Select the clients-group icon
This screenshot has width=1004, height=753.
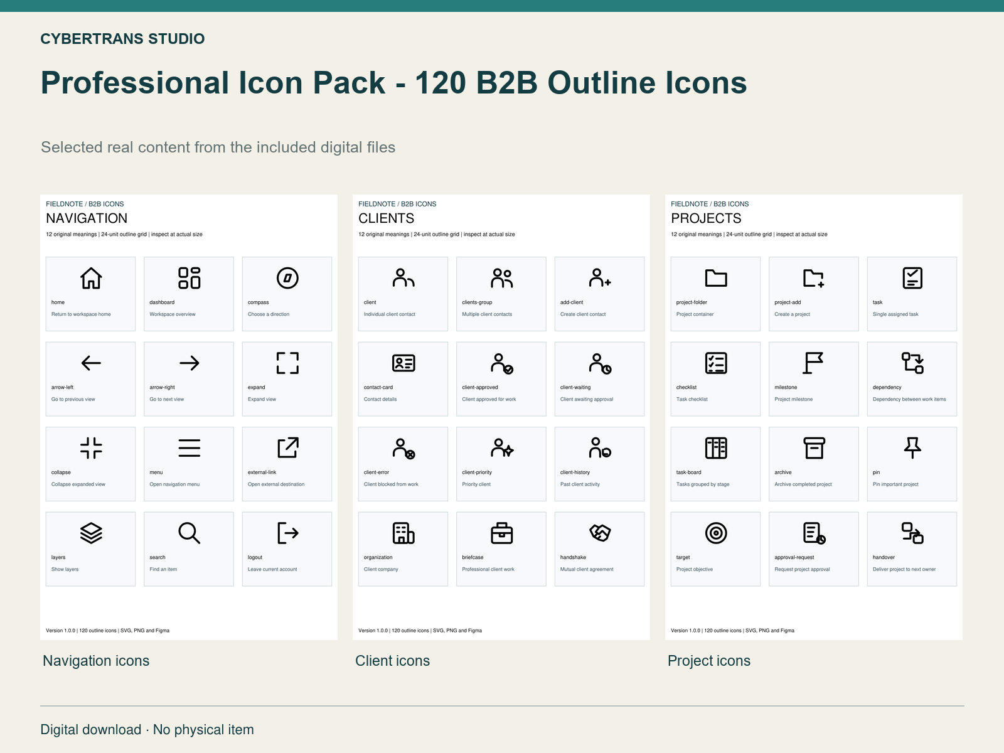(x=501, y=278)
